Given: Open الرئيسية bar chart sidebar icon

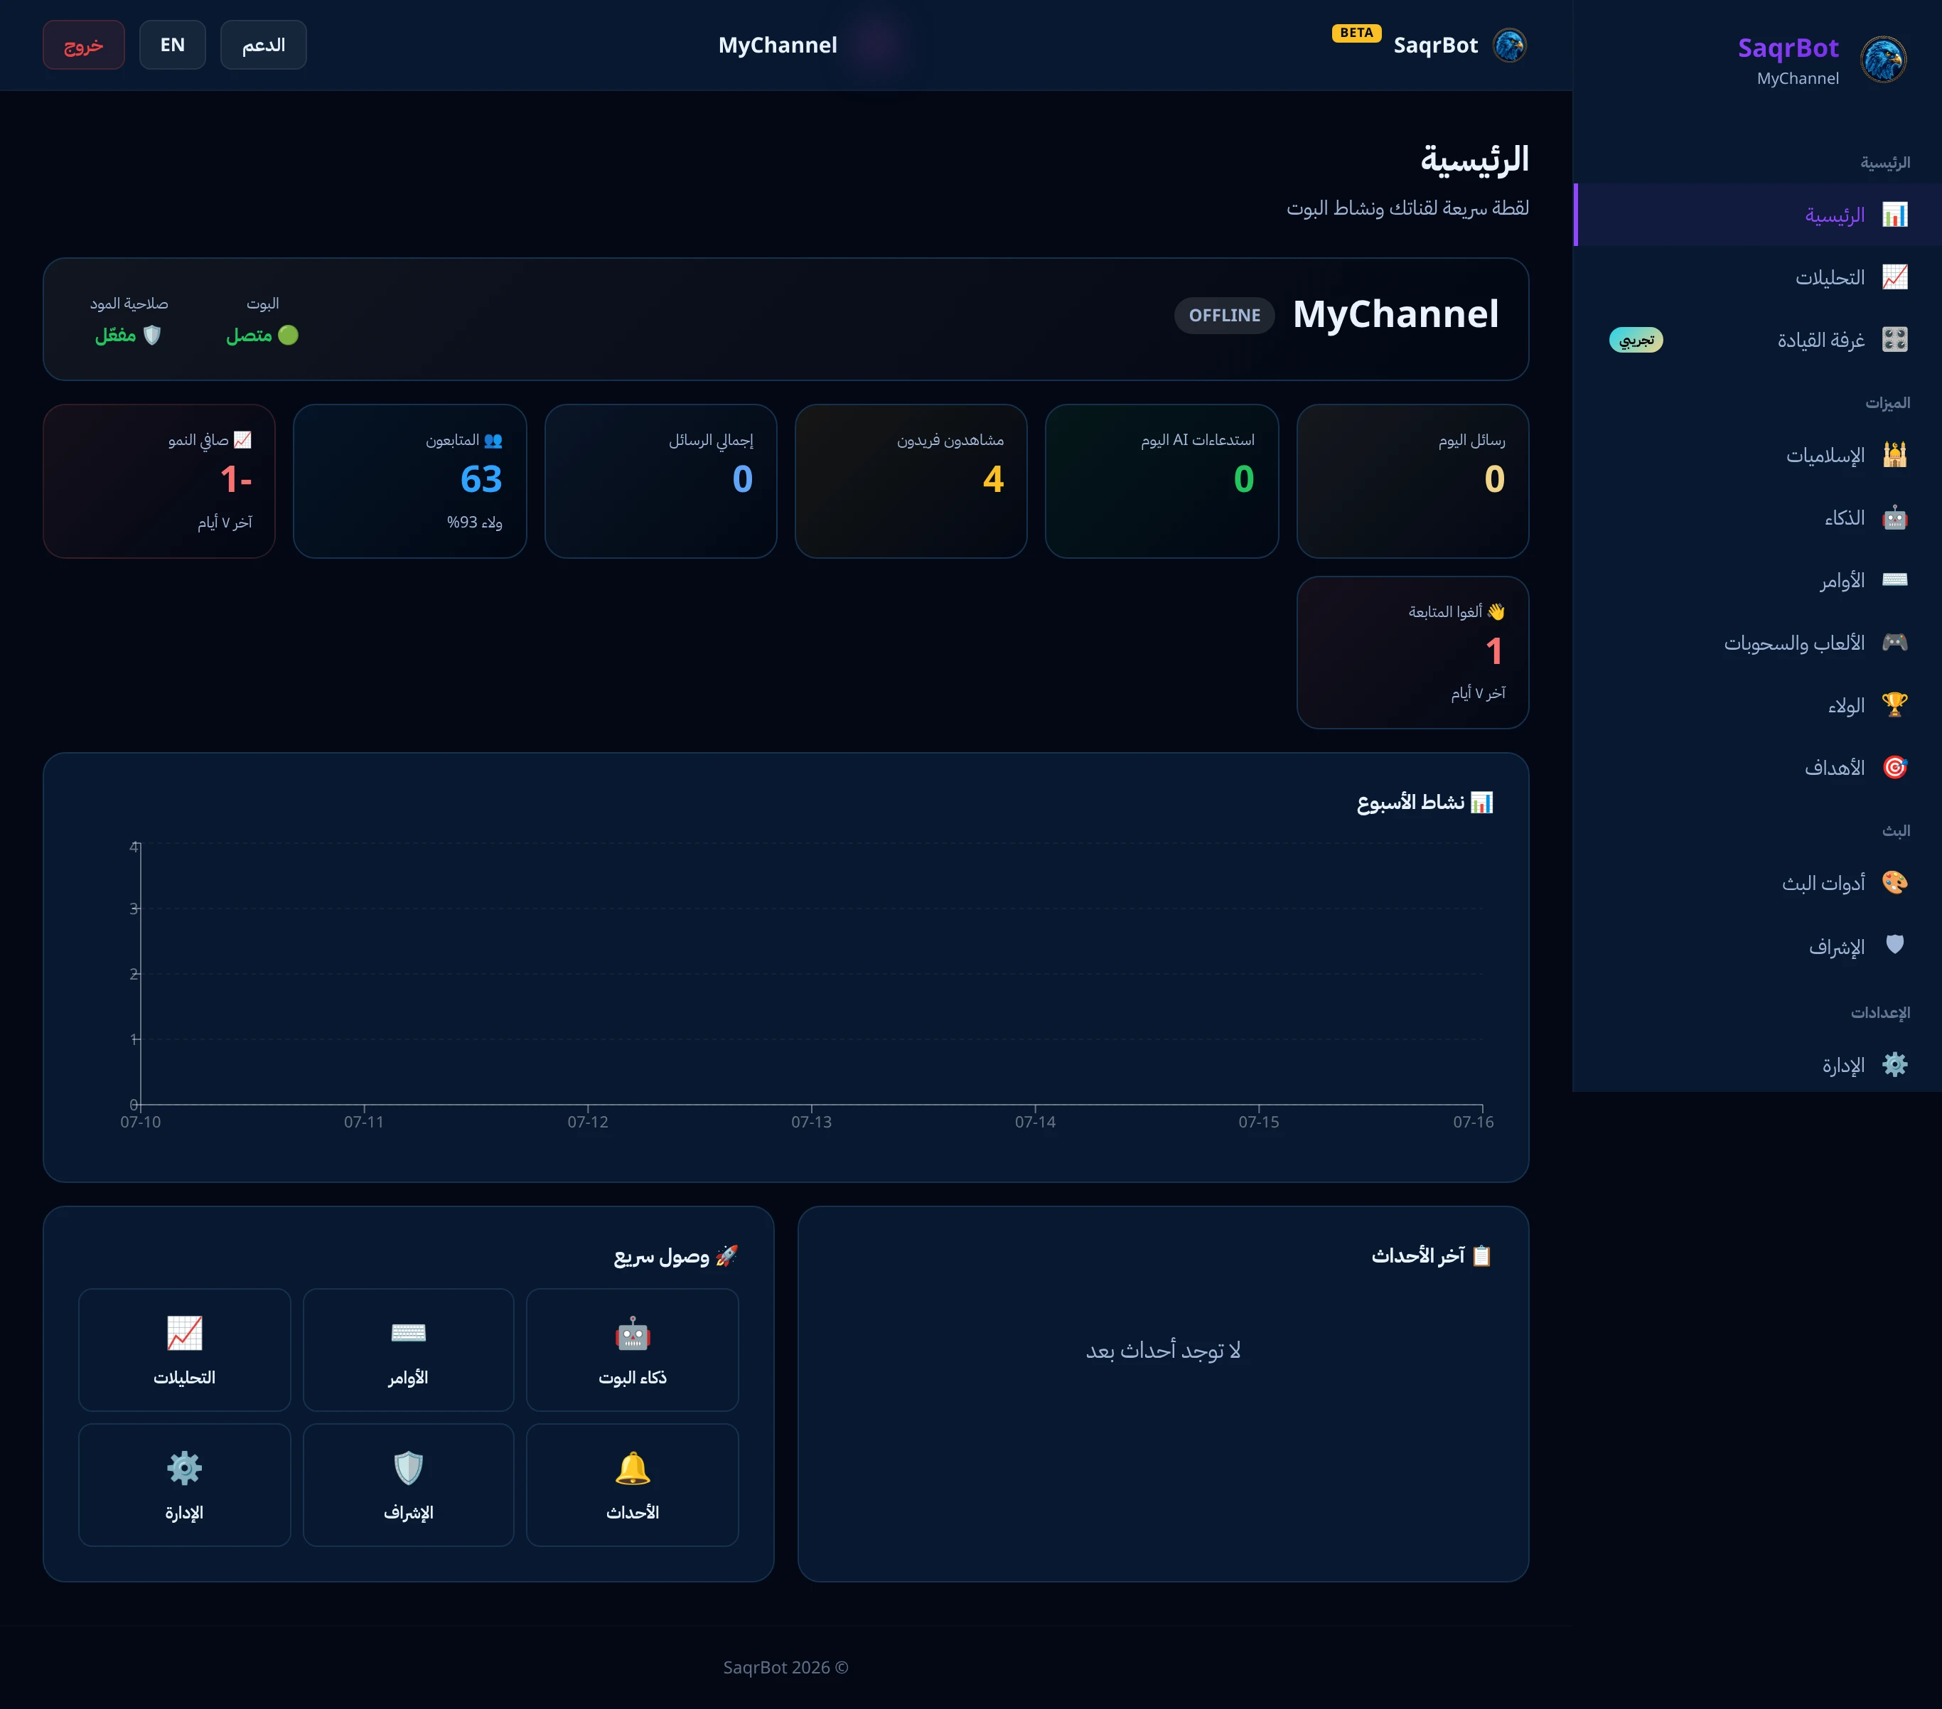Looking at the screenshot, I should pos(1894,215).
